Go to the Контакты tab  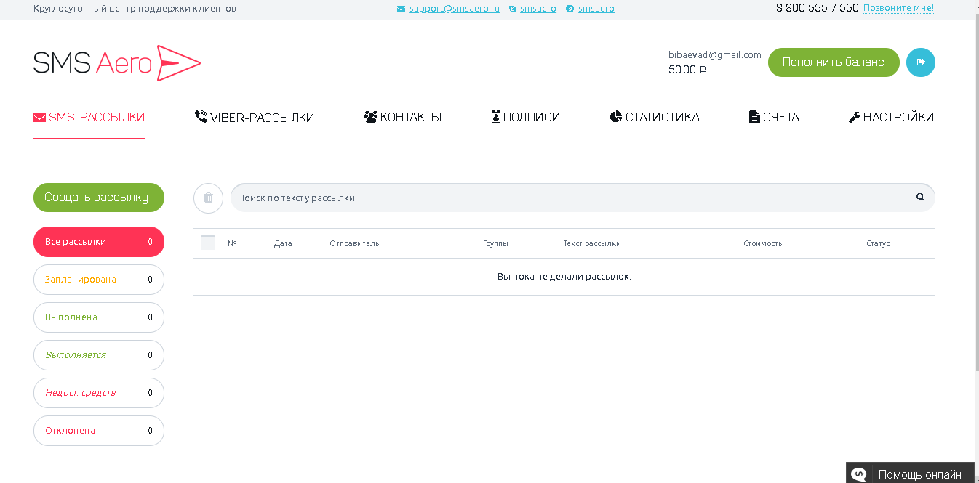pos(403,117)
